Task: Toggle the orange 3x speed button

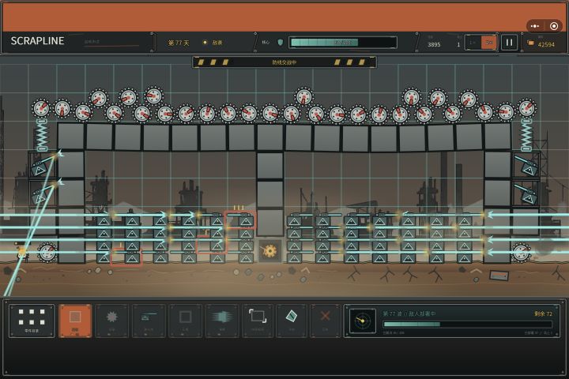Action: [489, 43]
